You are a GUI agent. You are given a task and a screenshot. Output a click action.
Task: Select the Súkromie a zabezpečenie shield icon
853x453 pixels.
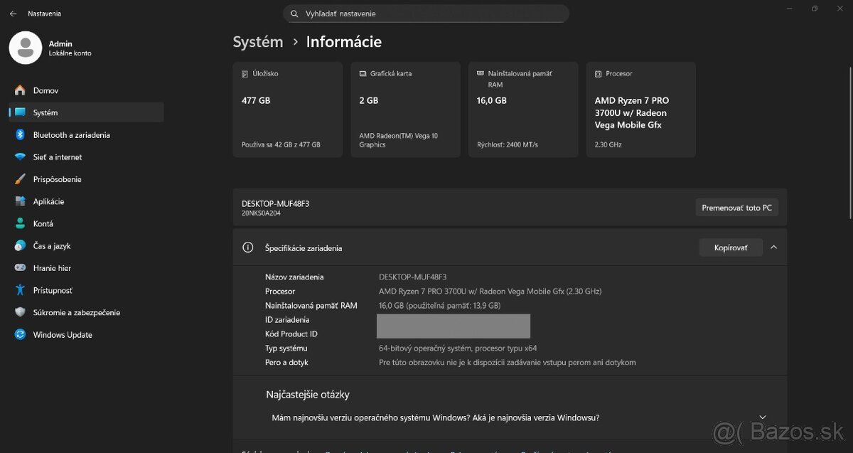coord(21,312)
